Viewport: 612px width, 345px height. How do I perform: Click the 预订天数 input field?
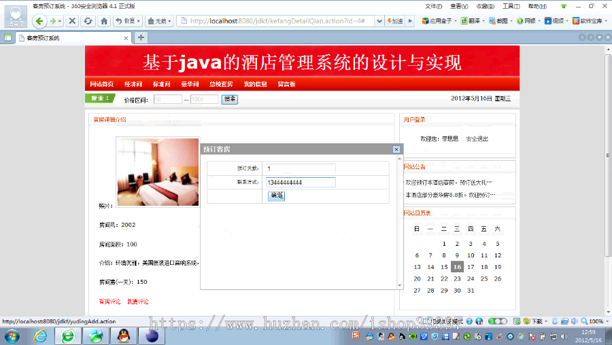pyautogui.click(x=301, y=168)
